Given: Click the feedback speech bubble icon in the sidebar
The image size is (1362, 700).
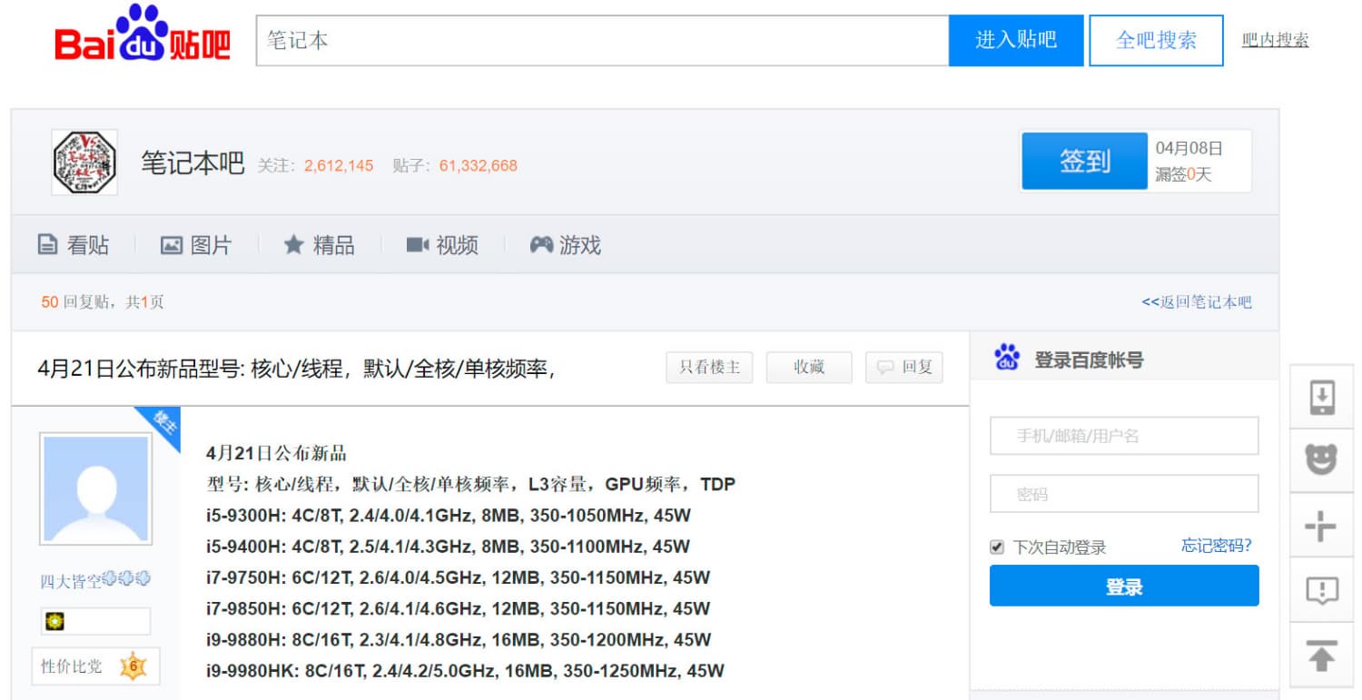Looking at the screenshot, I should tap(1321, 590).
